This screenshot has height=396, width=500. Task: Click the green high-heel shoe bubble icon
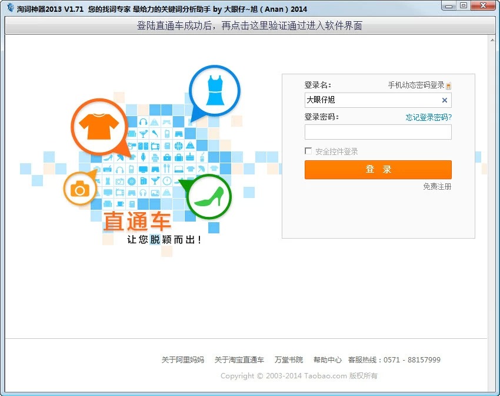209,197
